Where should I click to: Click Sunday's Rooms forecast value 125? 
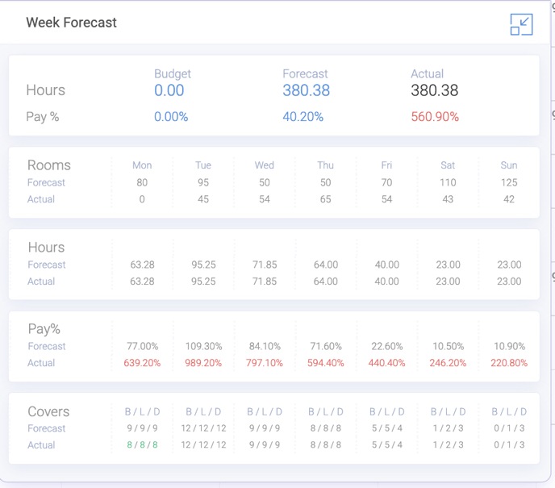[x=509, y=182]
